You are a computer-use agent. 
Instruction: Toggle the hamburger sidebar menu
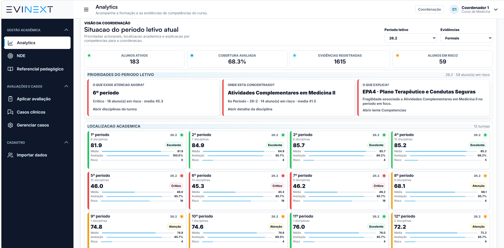(x=86, y=10)
